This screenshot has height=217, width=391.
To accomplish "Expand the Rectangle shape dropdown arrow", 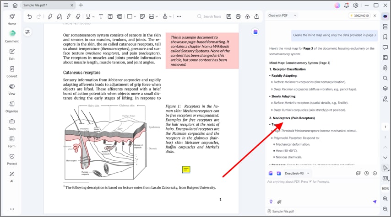I will pyautogui.click(x=135, y=16).
